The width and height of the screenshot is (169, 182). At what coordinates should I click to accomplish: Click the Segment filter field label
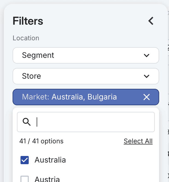coord(38,55)
